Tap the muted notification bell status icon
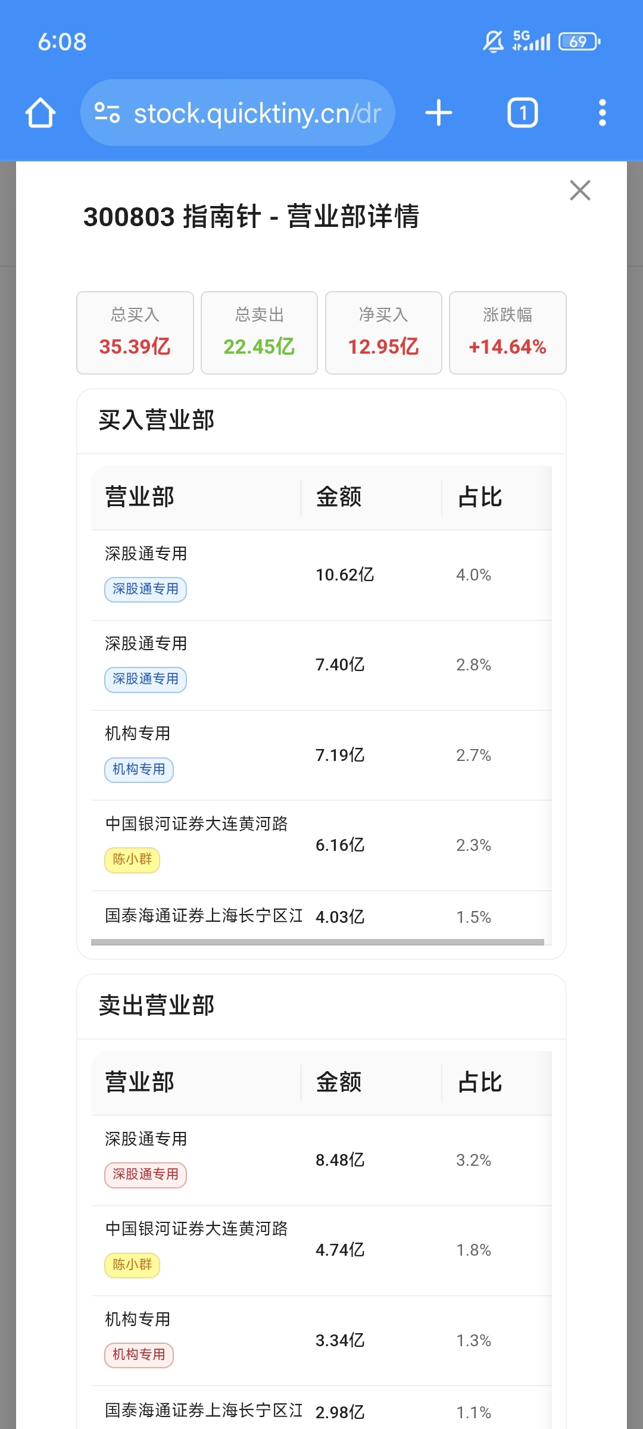This screenshot has height=1429, width=643. pos(493,42)
